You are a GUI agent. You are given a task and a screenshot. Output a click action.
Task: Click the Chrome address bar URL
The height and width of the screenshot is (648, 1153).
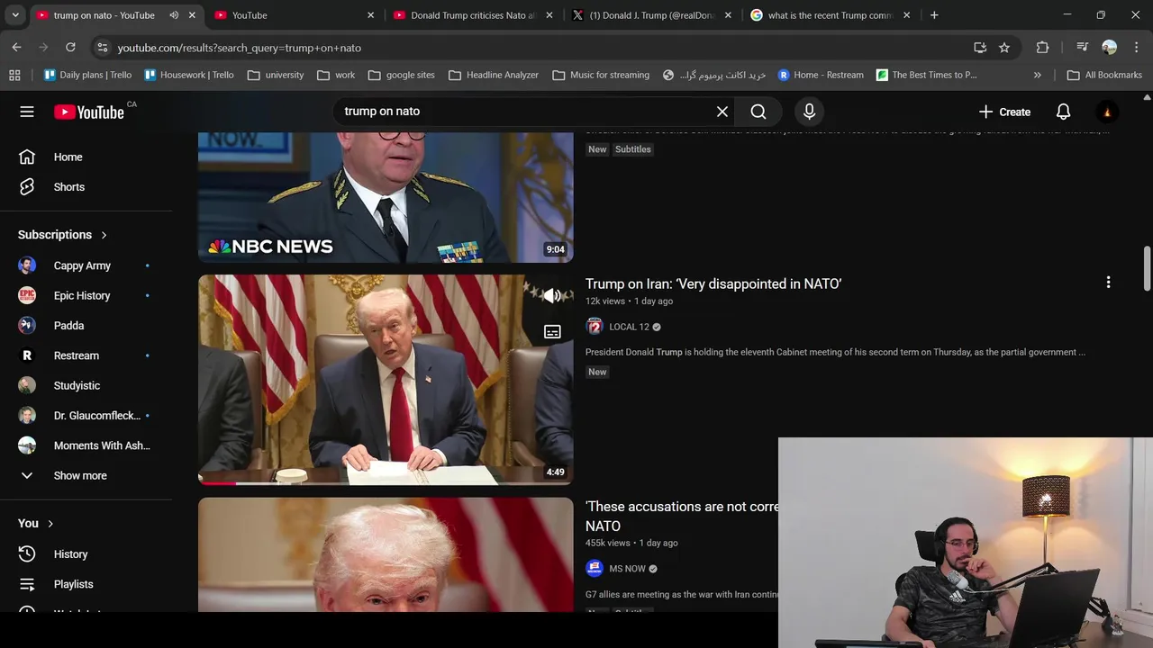point(239,48)
